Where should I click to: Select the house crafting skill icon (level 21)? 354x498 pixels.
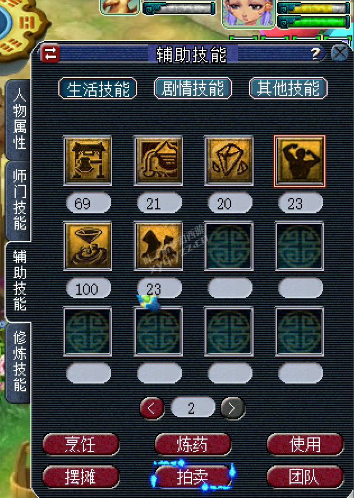pos(158,161)
